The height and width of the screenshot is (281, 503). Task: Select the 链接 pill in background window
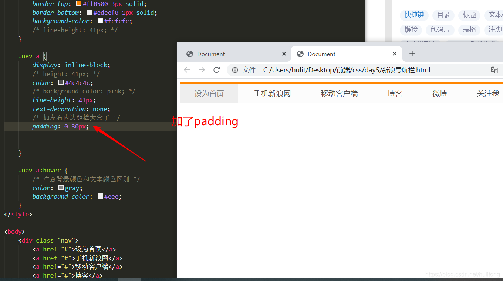tap(411, 30)
